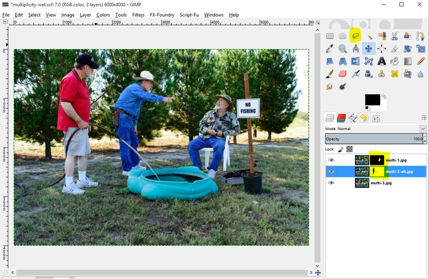Click the swap foreground and background colors arrow
The width and height of the screenshot is (429, 279).
tap(384, 96)
